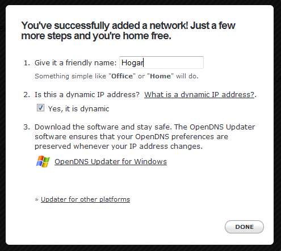281x251 pixels.
Task: Click the heading "You've successfully added a network!"
Action: [104, 26]
